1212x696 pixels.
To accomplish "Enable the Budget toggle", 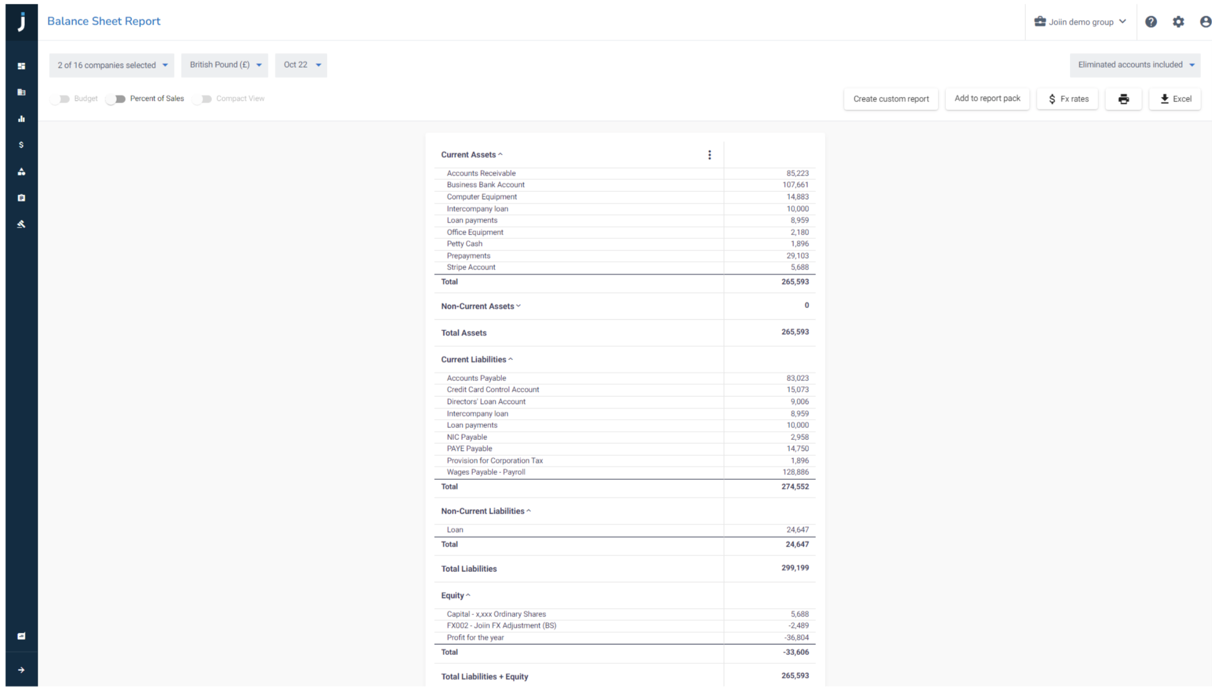I will (x=60, y=98).
